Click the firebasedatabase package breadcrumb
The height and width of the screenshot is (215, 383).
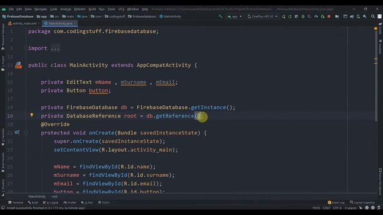[142, 17]
